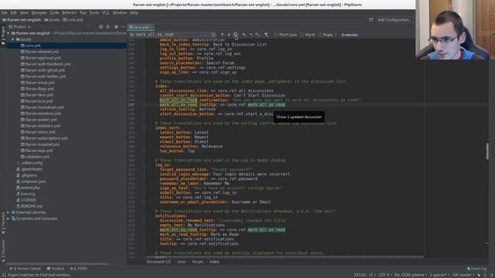Open the Favorites tool window stripe

pyautogui.click(x=3, y=223)
